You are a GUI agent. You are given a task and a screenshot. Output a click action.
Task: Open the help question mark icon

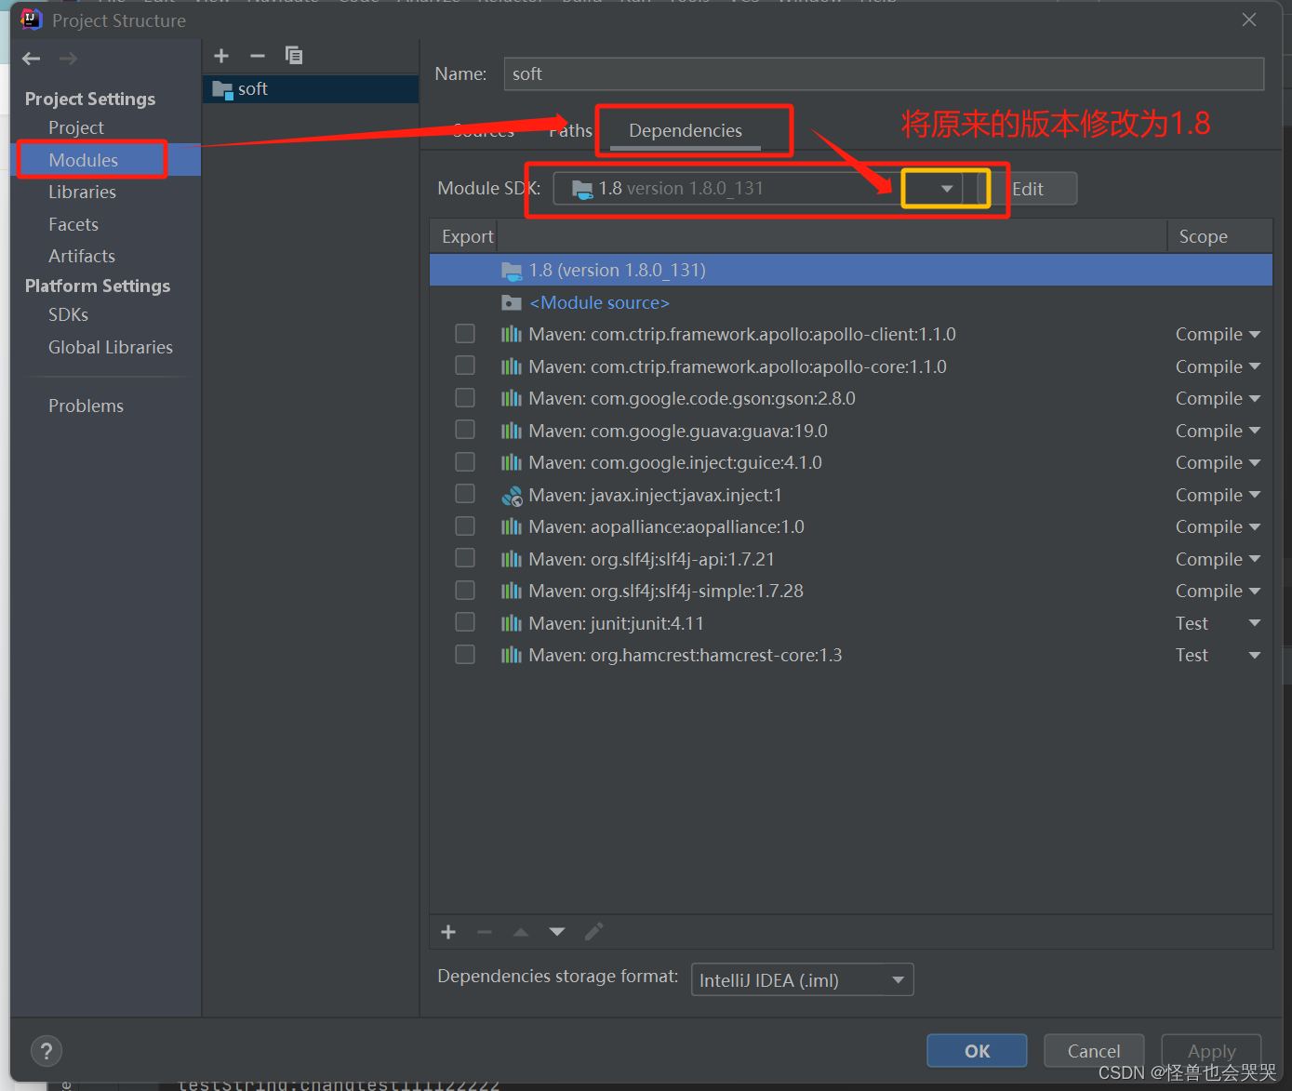coord(46,1050)
